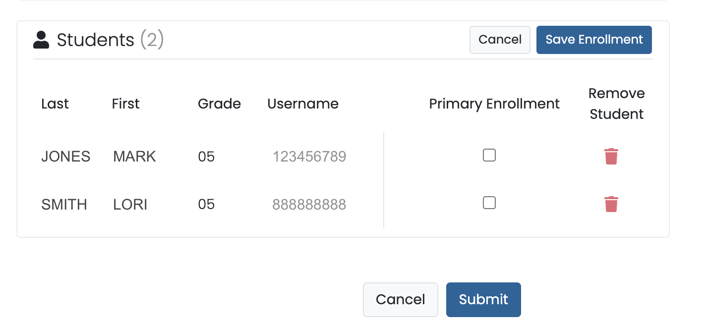Click the top Cancel button
The width and height of the screenshot is (706, 328).
point(500,40)
